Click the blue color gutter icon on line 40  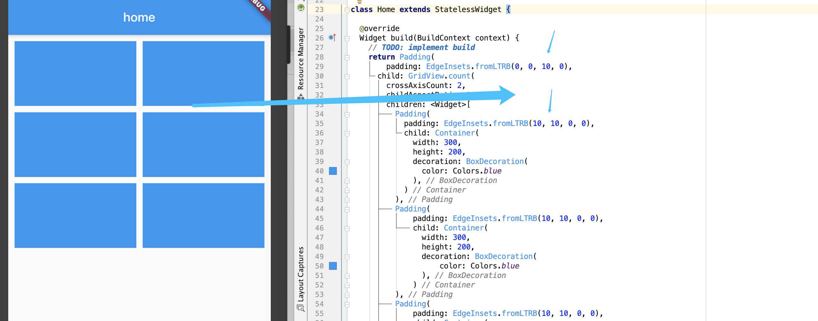coord(333,171)
